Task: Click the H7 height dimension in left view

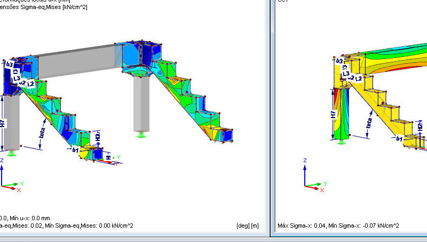Action: [x=3, y=124]
